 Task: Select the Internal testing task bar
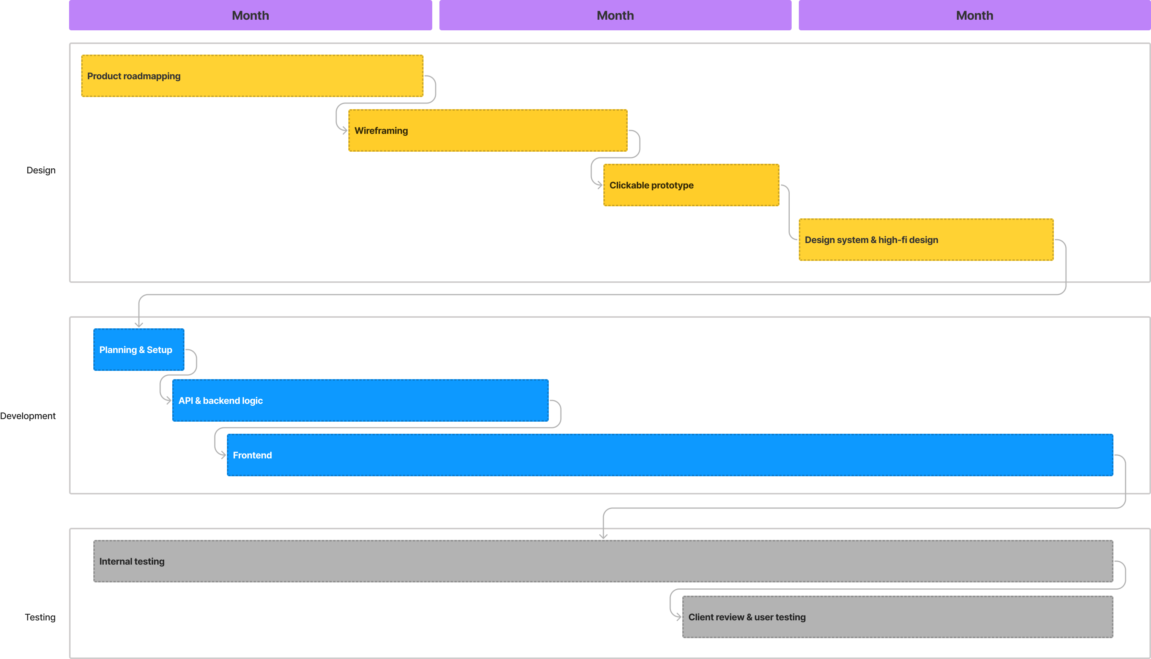(x=603, y=561)
